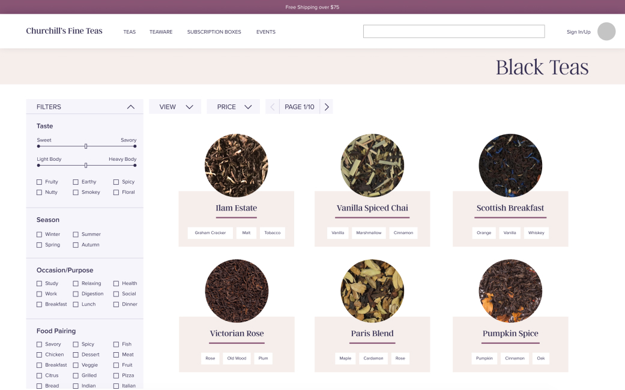Image resolution: width=625 pixels, height=390 pixels.
Task: Open the Teas menu
Action: tap(130, 32)
